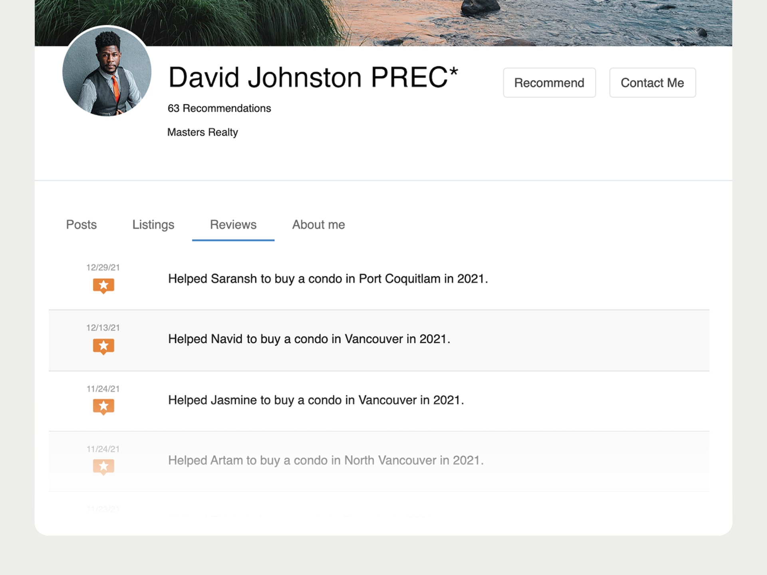Viewport: 767px width, 575px height.
Task: Open the Listings tab
Action: (153, 224)
